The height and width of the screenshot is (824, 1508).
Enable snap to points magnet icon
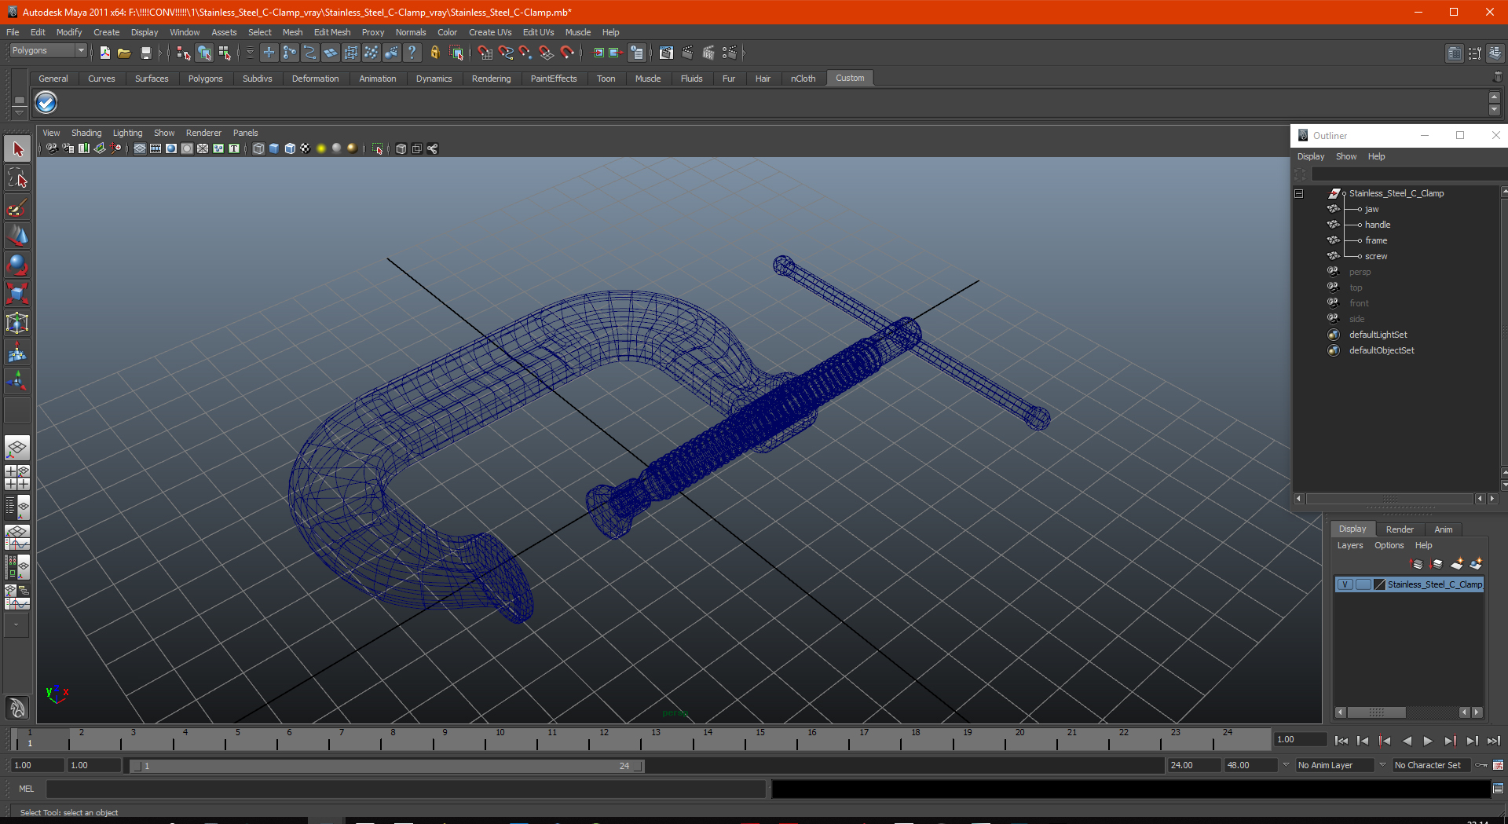coord(525,53)
